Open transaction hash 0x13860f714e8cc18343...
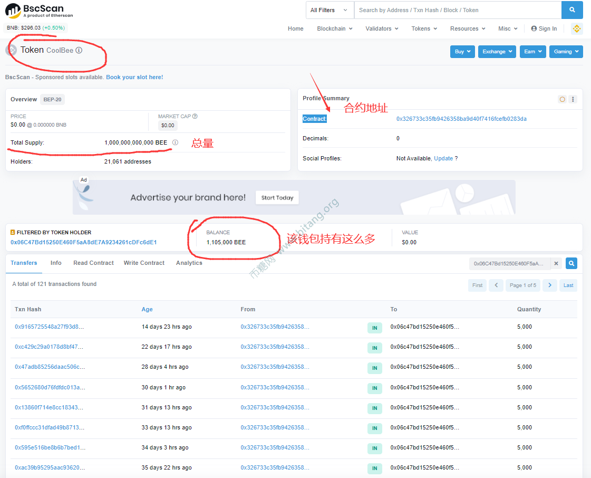591x478 pixels. (x=49, y=407)
